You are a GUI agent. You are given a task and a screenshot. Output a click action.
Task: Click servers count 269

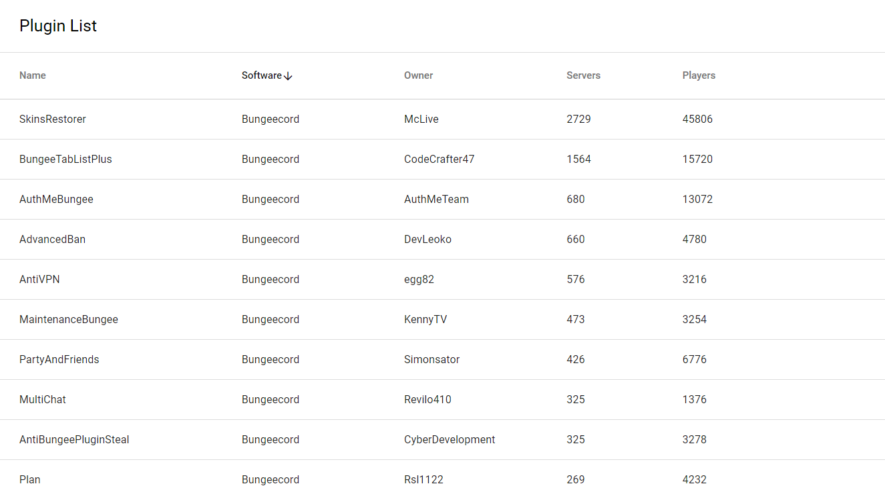tap(576, 480)
